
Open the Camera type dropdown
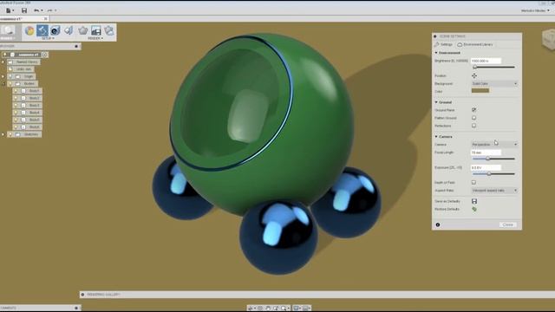[x=494, y=145]
